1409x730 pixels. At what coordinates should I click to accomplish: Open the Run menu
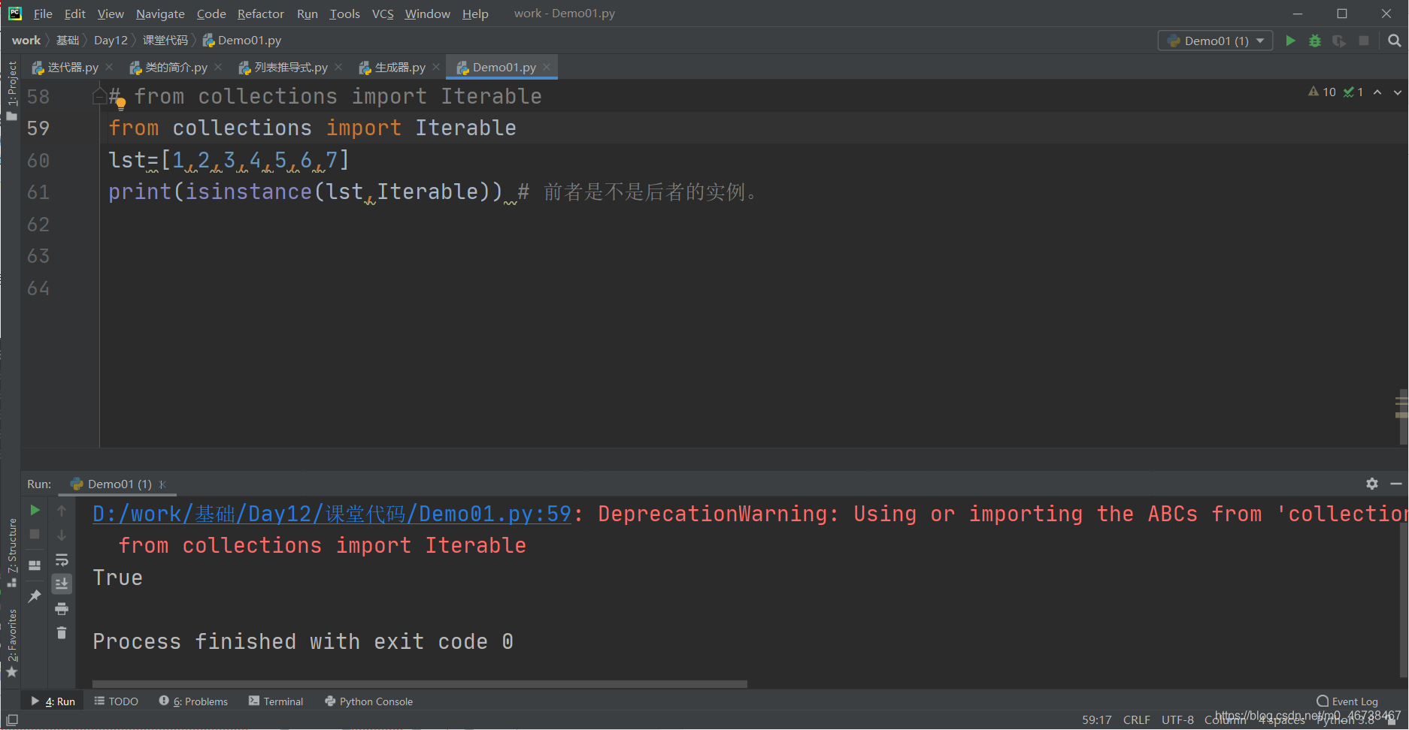tap(308, 14)
